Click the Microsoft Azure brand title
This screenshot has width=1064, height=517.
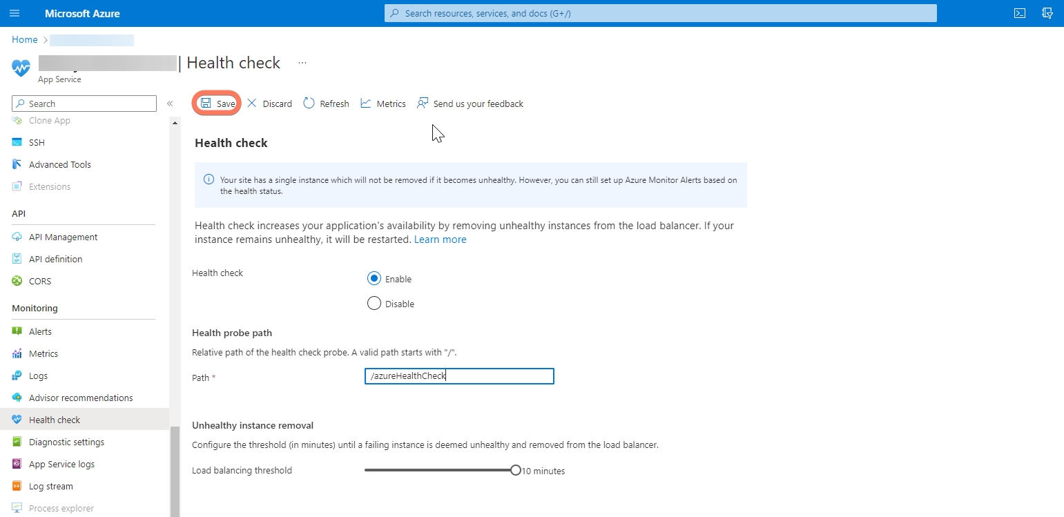[82, 13]
